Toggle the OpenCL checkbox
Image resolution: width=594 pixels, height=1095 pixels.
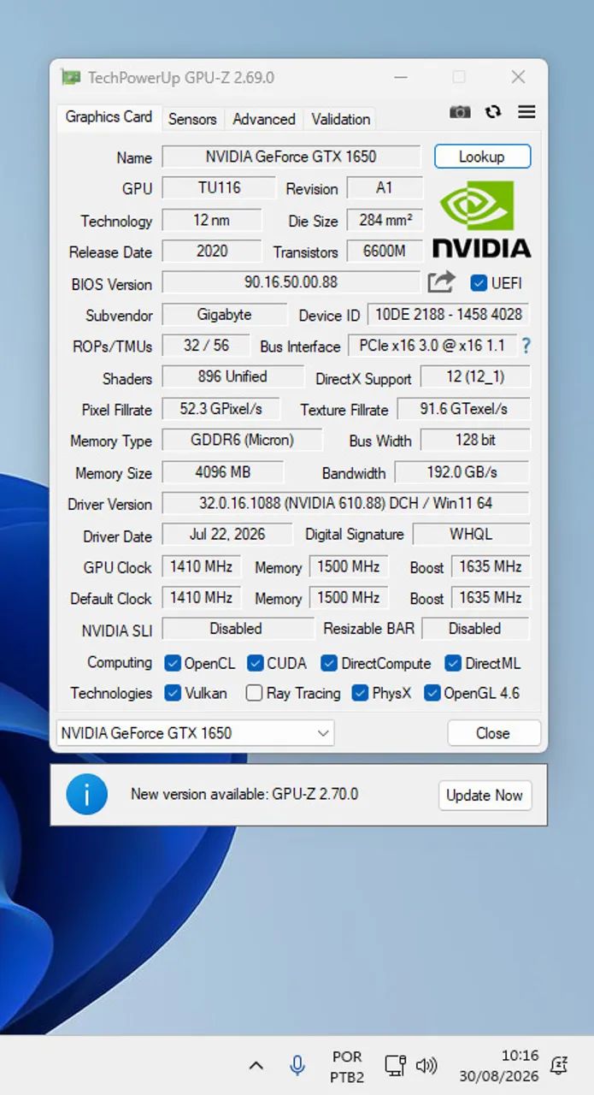(173, 663)
